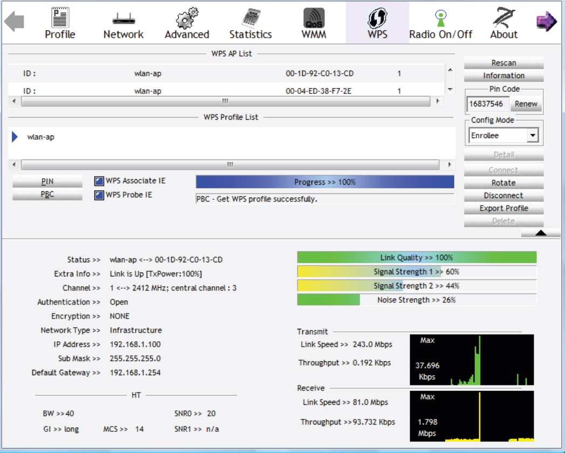
Task: Click the Renew pin code button
Action: click(526, 104)
